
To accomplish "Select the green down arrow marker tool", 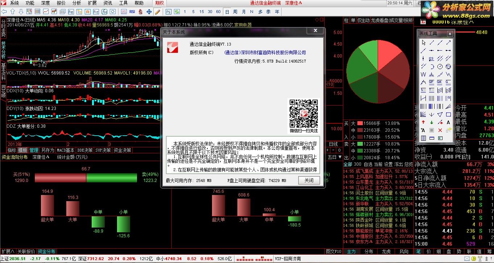I will click(432, 122).
